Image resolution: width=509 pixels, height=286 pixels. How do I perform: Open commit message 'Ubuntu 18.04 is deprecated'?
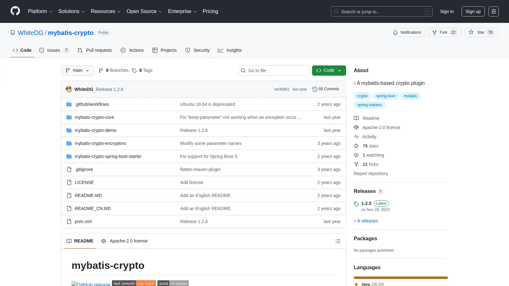tap(207, 104)
